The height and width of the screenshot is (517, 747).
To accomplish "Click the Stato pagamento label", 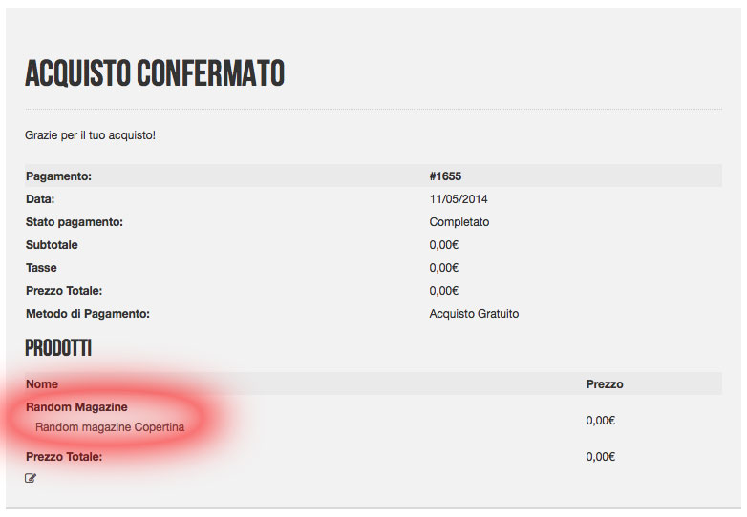I will 75,222.
